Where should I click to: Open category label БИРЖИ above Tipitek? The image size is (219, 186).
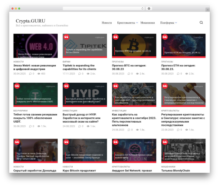click(x=67, y=62)
